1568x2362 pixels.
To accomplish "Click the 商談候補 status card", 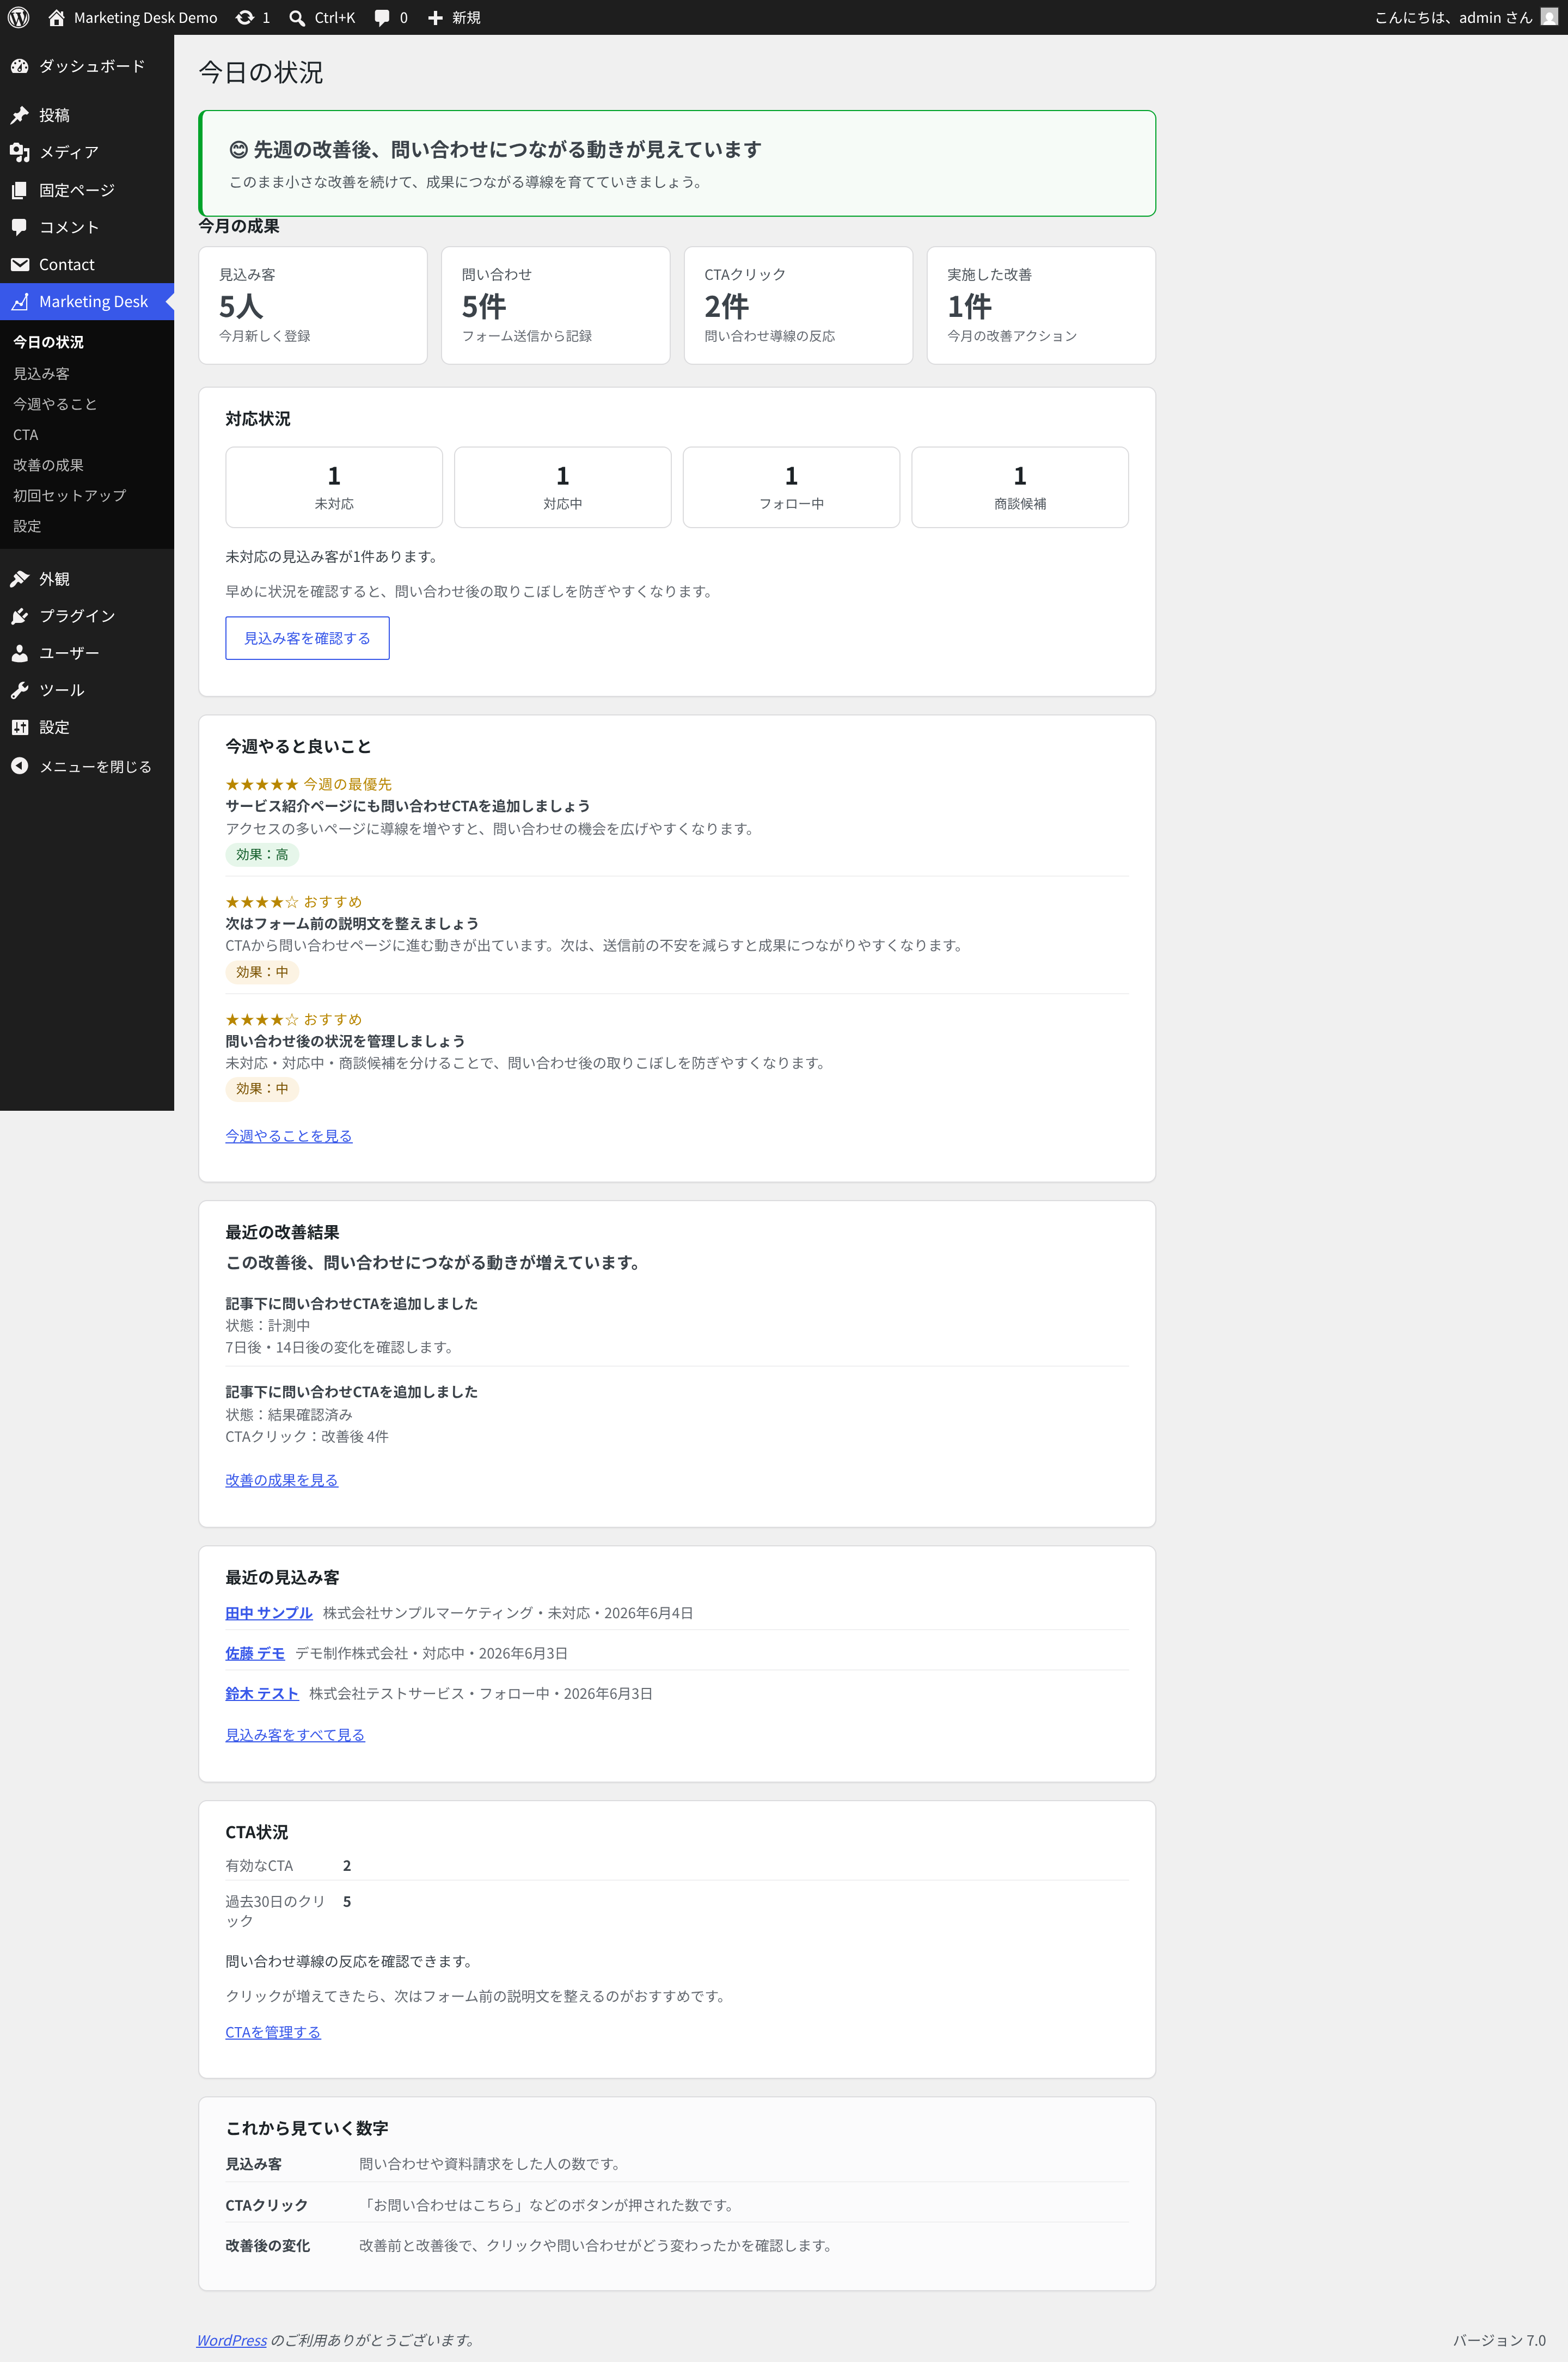I will tap(1020, 487).
